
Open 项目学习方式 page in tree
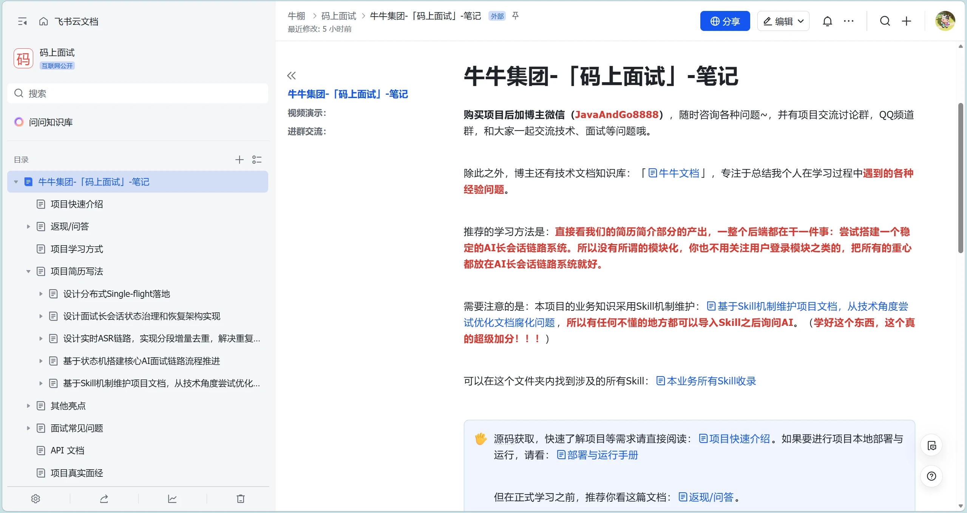tap(77, 249)
